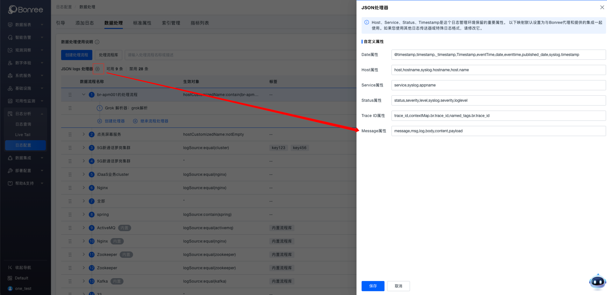Expand the spring pipeline row
607x295 pixels.
pyautogui.click(x=83, y=214)
